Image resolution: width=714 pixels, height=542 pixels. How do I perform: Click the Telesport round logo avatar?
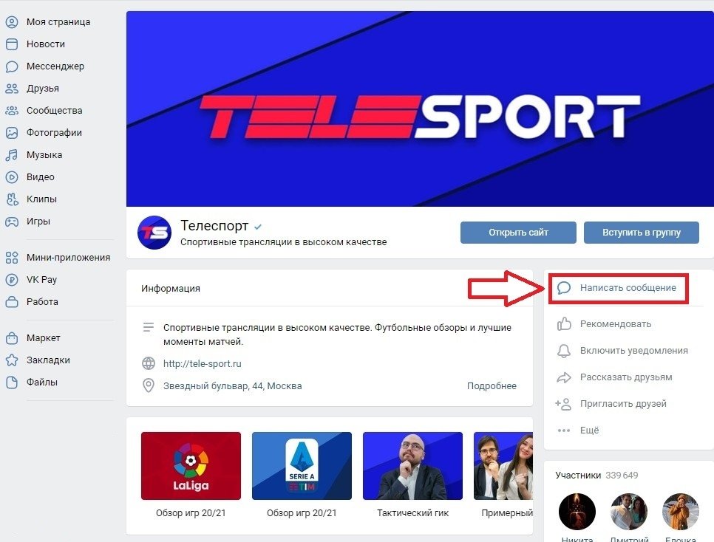point(154,233)
